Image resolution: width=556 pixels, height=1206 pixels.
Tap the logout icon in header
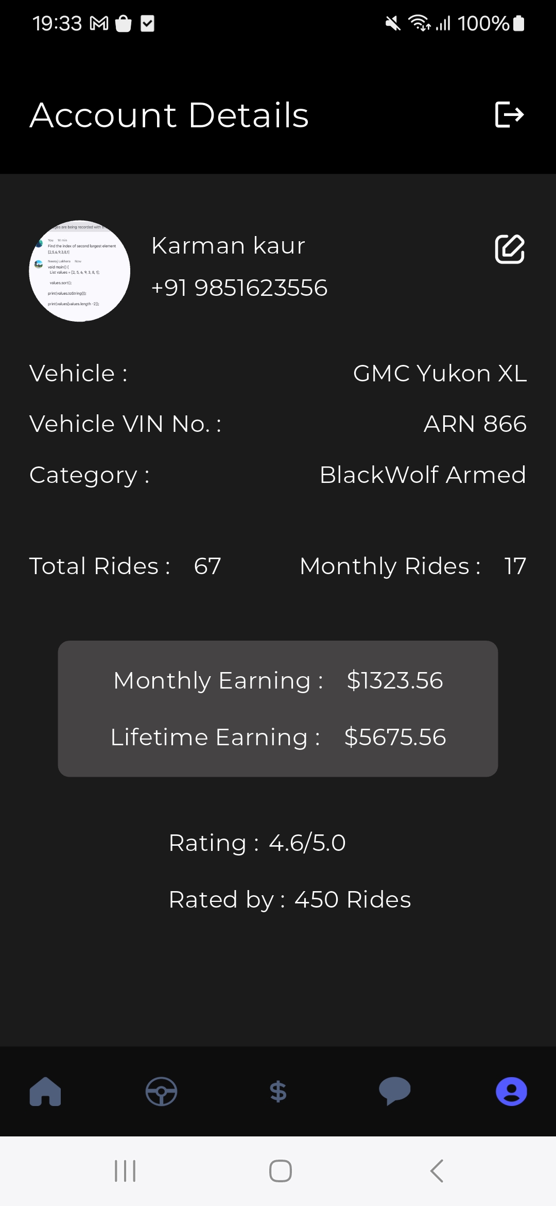pos(509,114)
